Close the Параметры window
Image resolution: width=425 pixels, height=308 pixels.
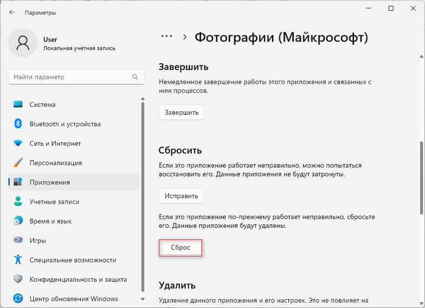tap(413, 9)
